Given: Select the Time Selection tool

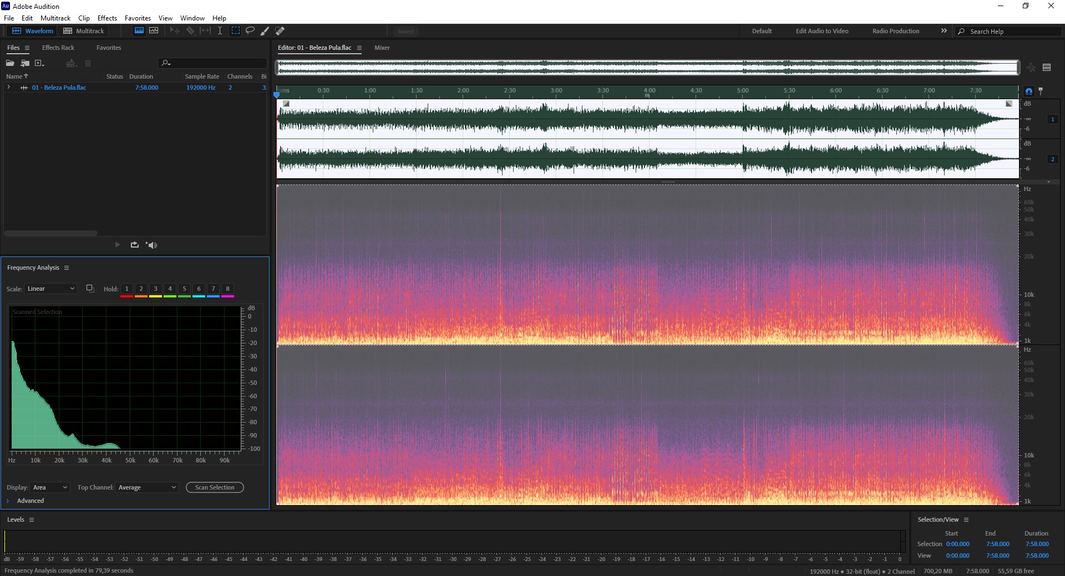Looking at the screenshot, I should [x=220, y=31].
